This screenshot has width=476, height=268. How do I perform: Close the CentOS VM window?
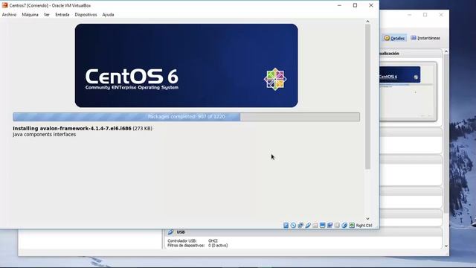coord(371,5)
